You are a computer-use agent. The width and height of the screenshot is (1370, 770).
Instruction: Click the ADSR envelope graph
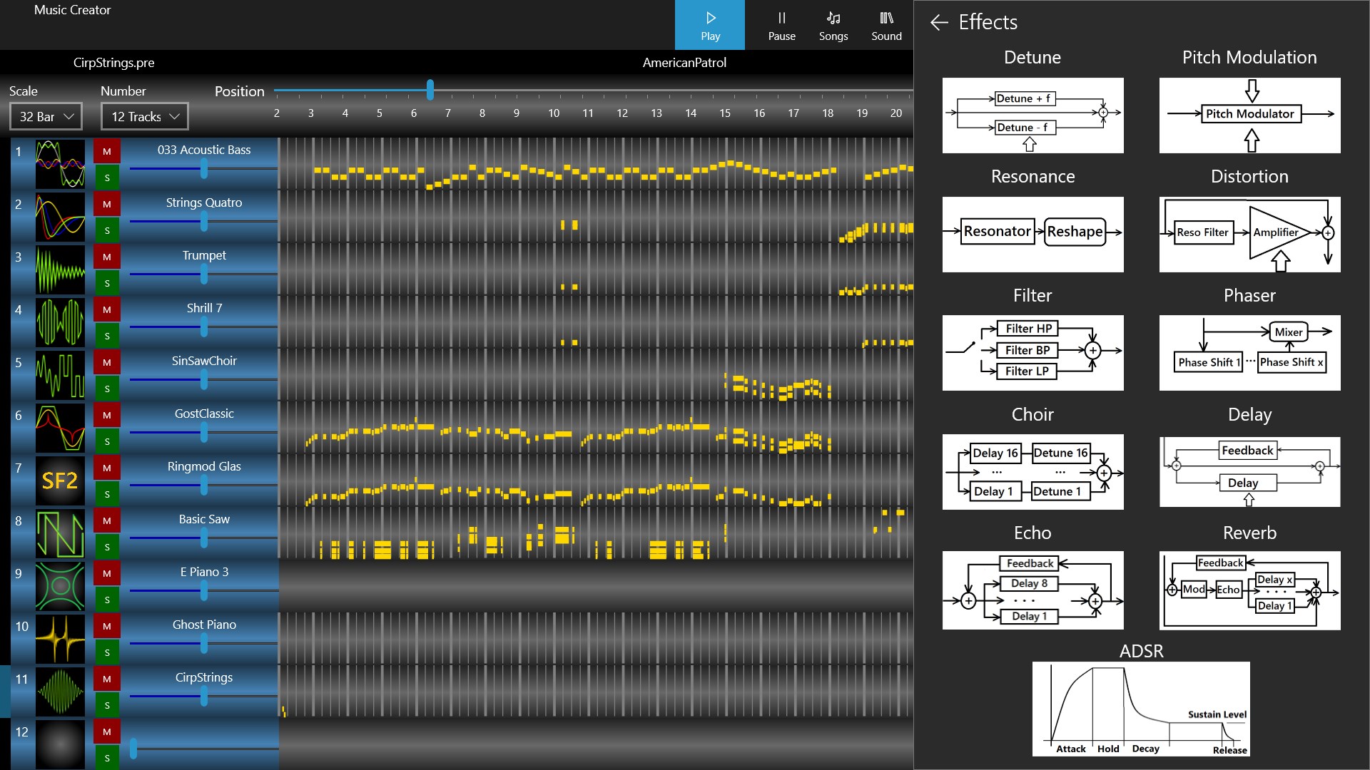pos(1141,709)
